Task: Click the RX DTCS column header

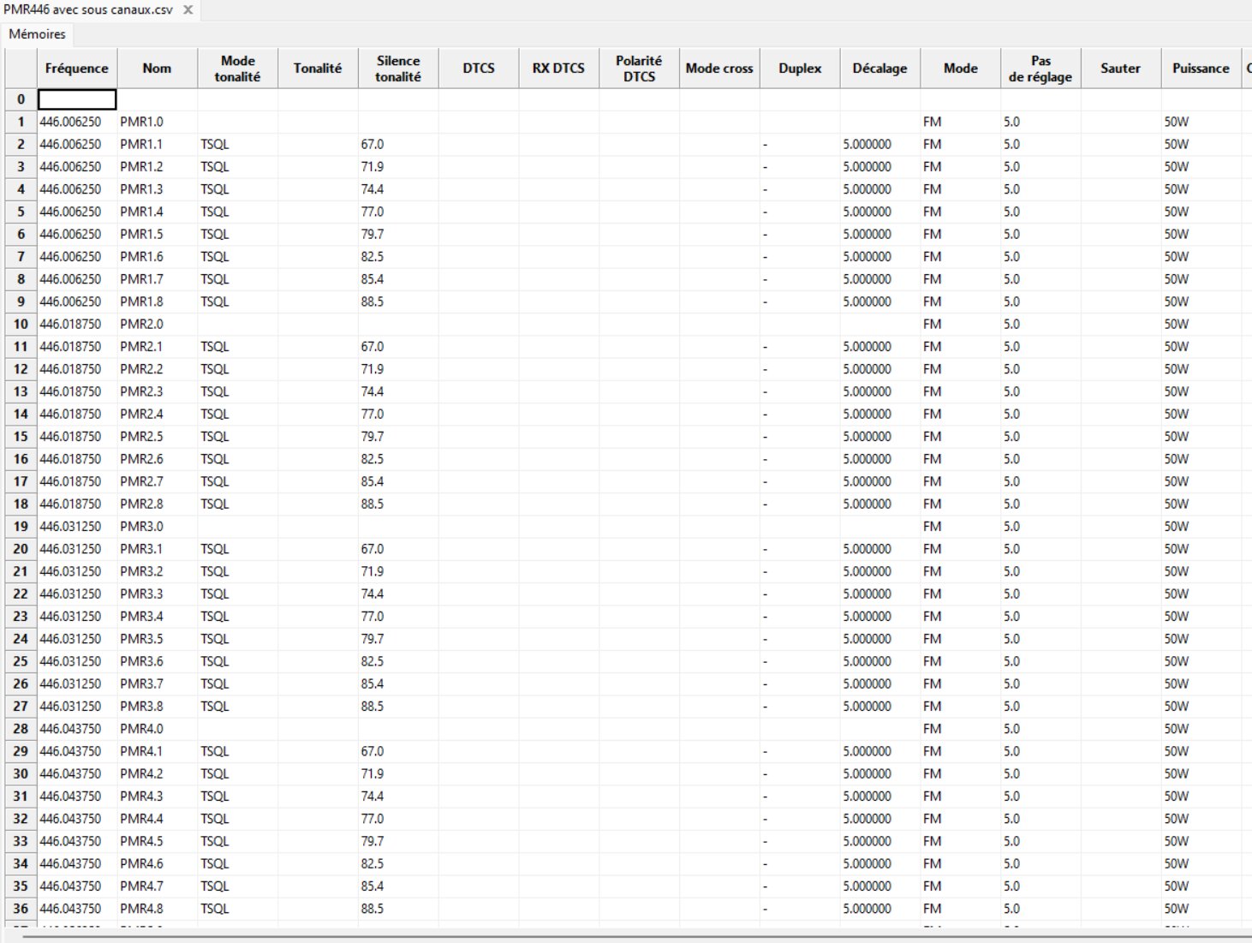Action: [558, 69]
